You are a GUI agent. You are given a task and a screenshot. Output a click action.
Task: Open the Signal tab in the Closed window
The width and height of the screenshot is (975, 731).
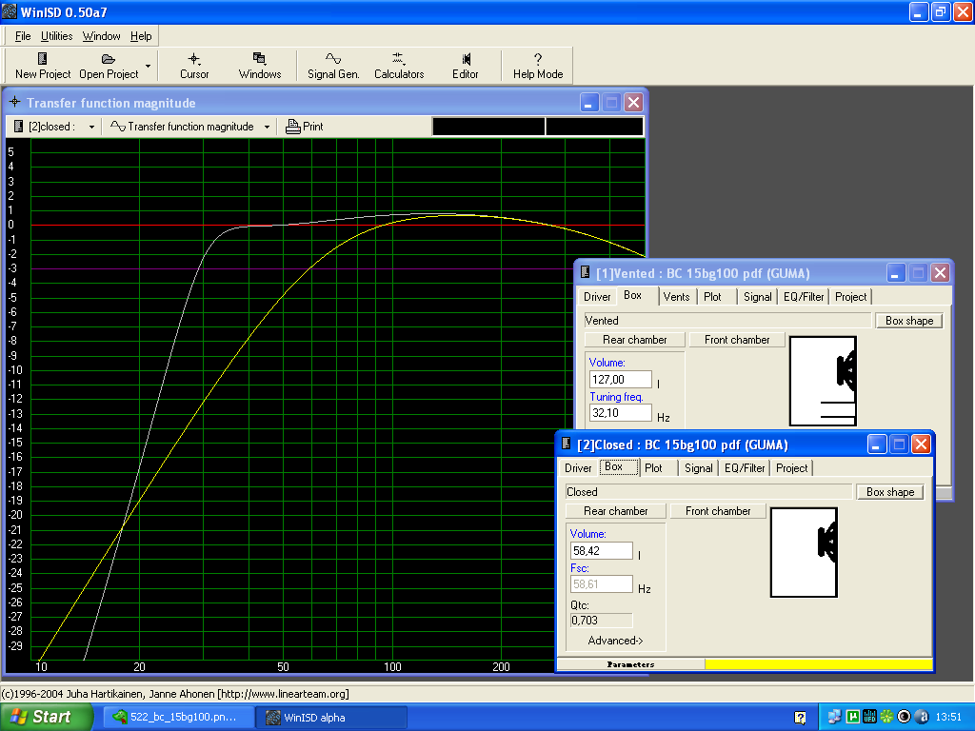[698, 468]
